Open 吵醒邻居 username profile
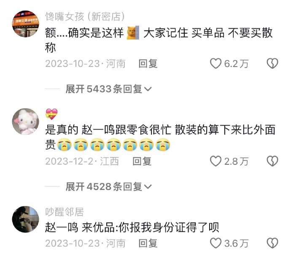The width and height of the screenshot is (291, 257). 65,212
